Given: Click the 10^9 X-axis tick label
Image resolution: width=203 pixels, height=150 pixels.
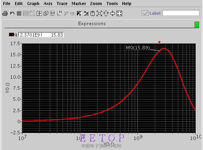Looking at the screenshot, I should tap(138, 138).
